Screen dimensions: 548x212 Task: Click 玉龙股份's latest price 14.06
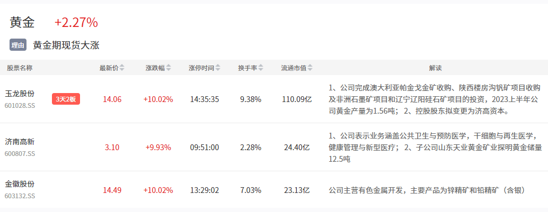(112, 99)
